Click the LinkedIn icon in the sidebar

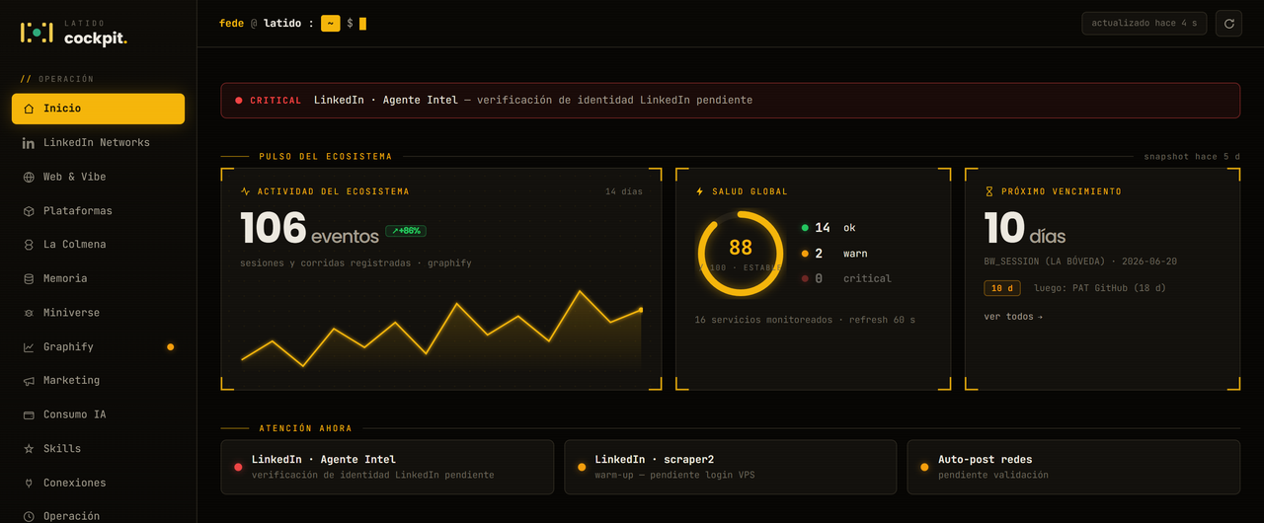29,143
